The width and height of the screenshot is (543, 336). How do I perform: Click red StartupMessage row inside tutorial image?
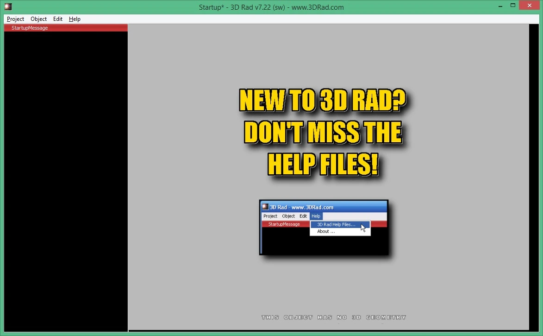click(x=286, y=224)
